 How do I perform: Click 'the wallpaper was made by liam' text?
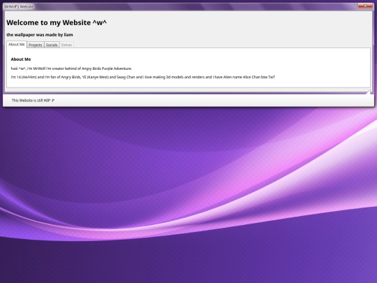click(40, 35)
